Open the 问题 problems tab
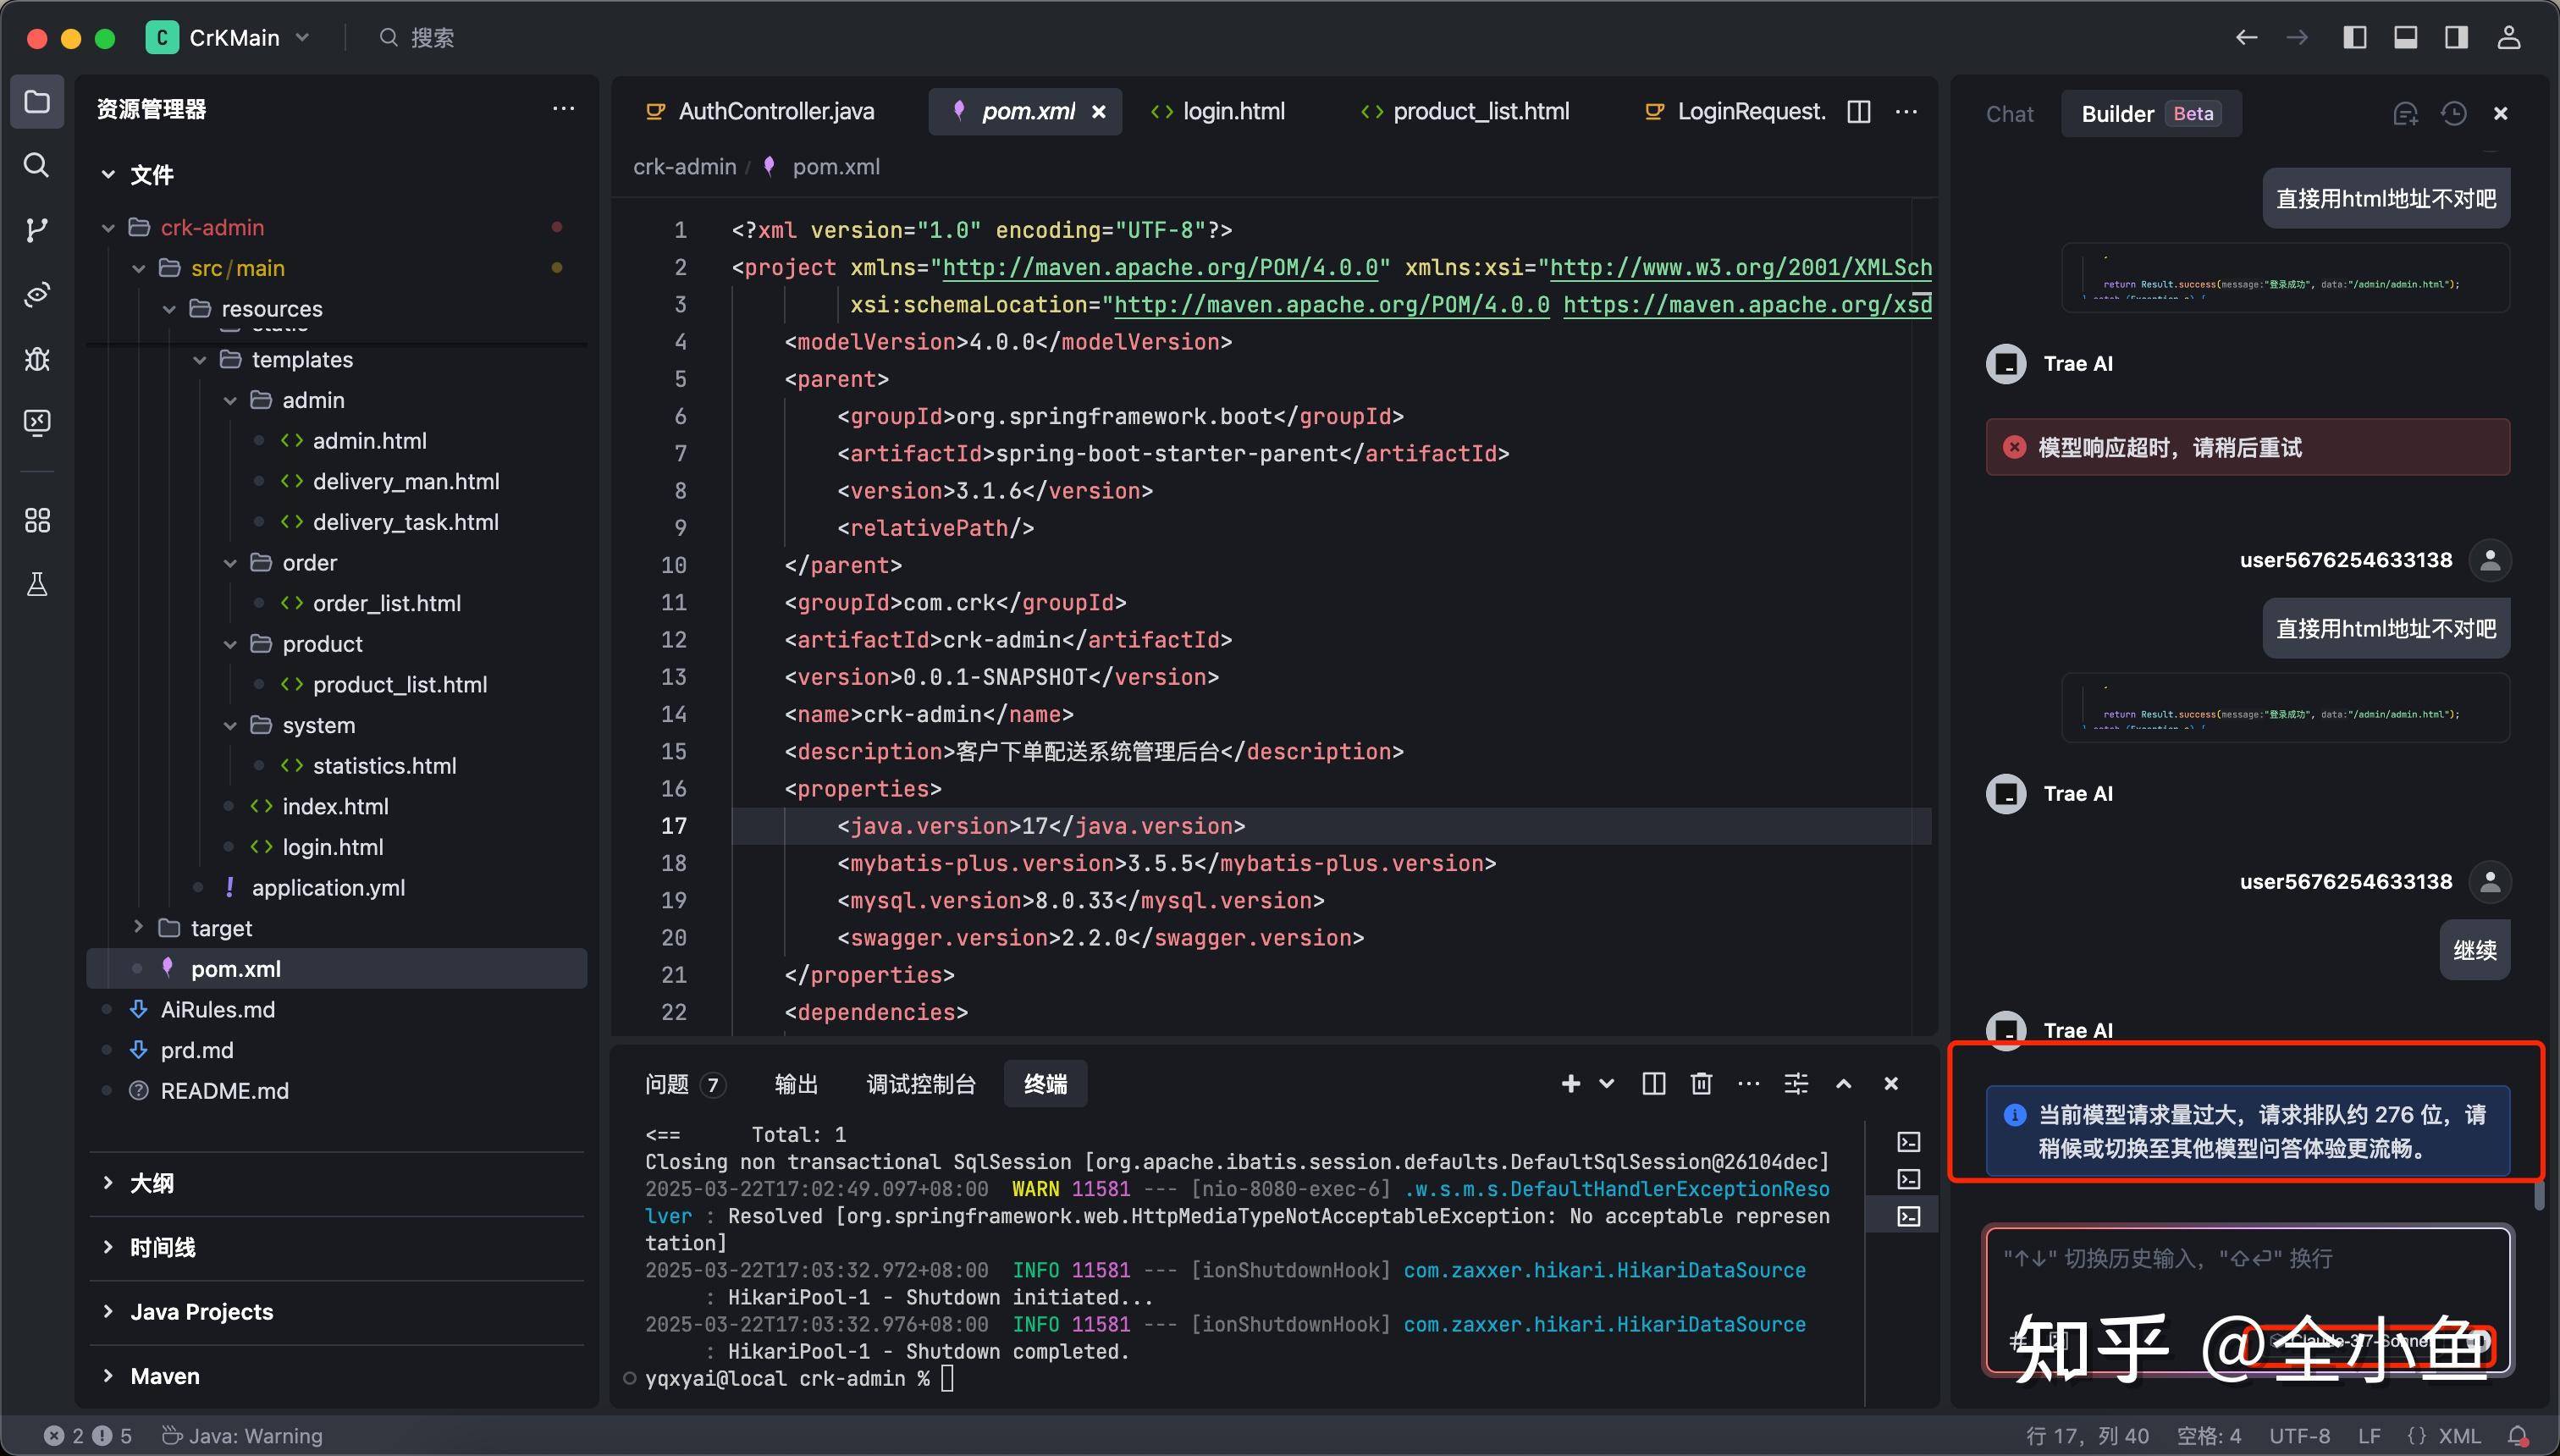 (x=685, y=1084)
